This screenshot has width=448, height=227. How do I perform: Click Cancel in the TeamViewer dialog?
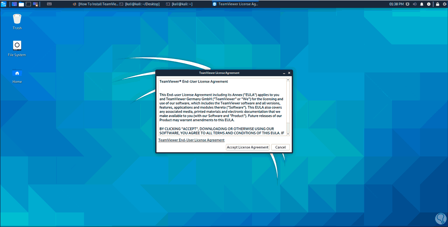280,147
